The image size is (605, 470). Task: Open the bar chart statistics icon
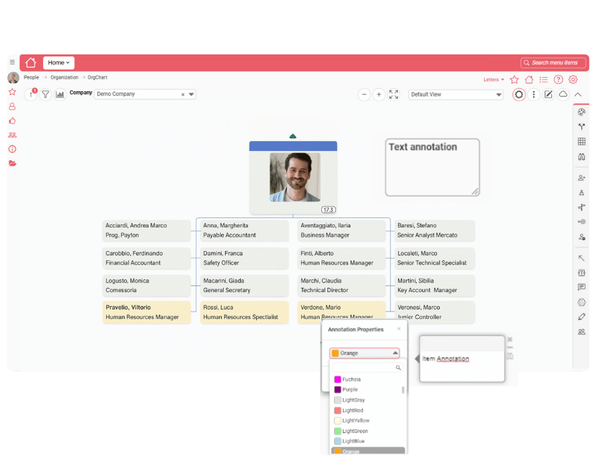(x=60, y=94)
